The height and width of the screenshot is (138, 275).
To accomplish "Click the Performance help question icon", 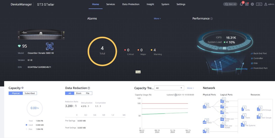I will (212, 19).
